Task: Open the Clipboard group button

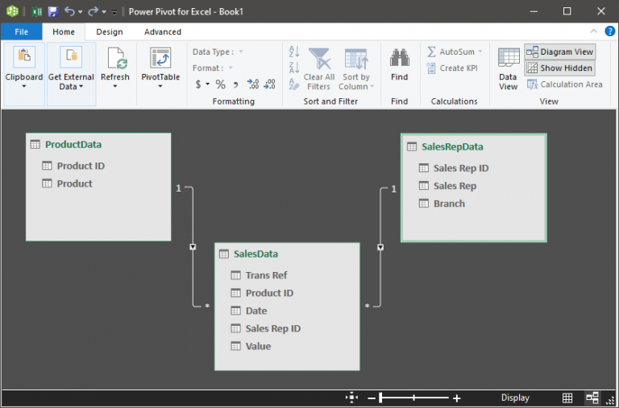Action: (x=24, y=74)
